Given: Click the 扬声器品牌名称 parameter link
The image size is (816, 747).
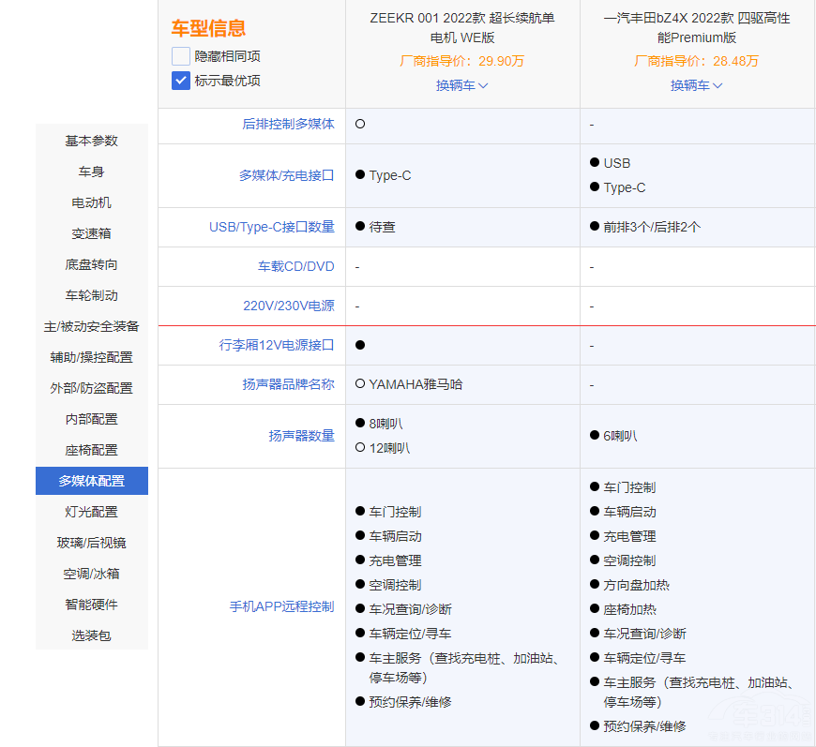Looking at the screenshot, I should [x=288, y=384].
